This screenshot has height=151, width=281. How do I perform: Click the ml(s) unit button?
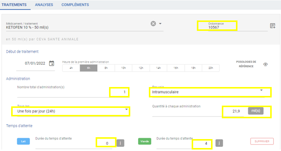coord(256,111)
